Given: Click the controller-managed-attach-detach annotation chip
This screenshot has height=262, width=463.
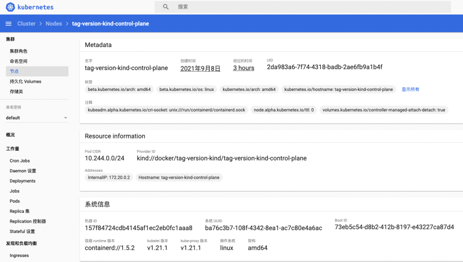Looking at the screenshot, I should click(384, 110).
